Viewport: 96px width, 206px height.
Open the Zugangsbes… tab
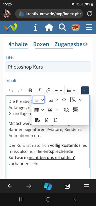(x=70, y=44)
